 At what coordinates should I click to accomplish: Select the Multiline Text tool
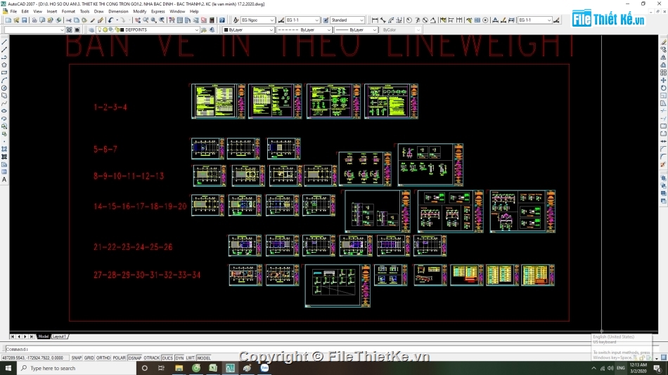tap(4, 180)
